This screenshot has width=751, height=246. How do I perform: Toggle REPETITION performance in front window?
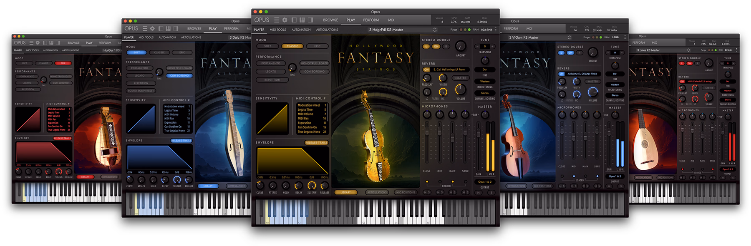click(272, 80)
